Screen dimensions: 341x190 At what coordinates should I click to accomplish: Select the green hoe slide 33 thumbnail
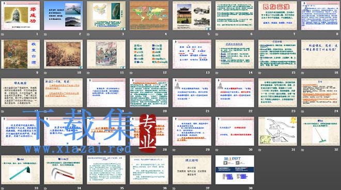tap(21, 170)
